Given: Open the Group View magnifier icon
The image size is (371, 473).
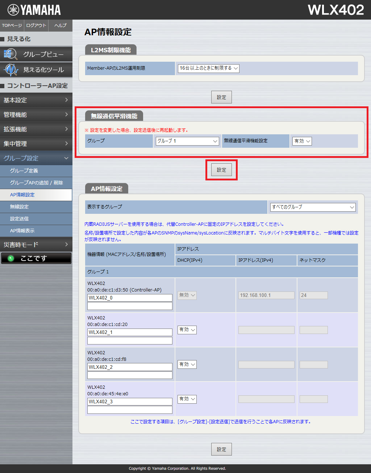Looking at the screenshot, I should click(11, 54).
